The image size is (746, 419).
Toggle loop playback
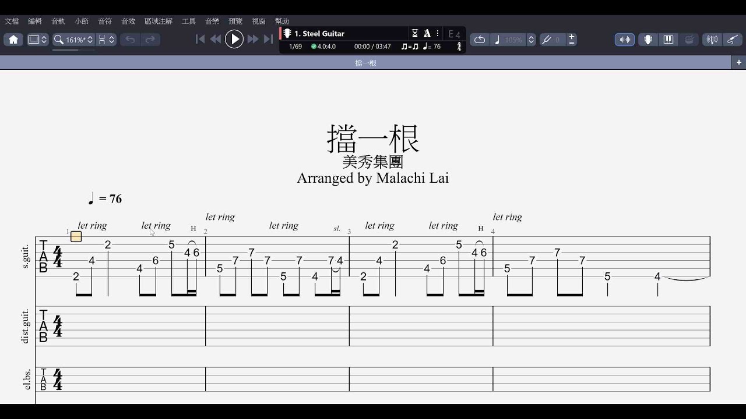[x=480, y=40]
